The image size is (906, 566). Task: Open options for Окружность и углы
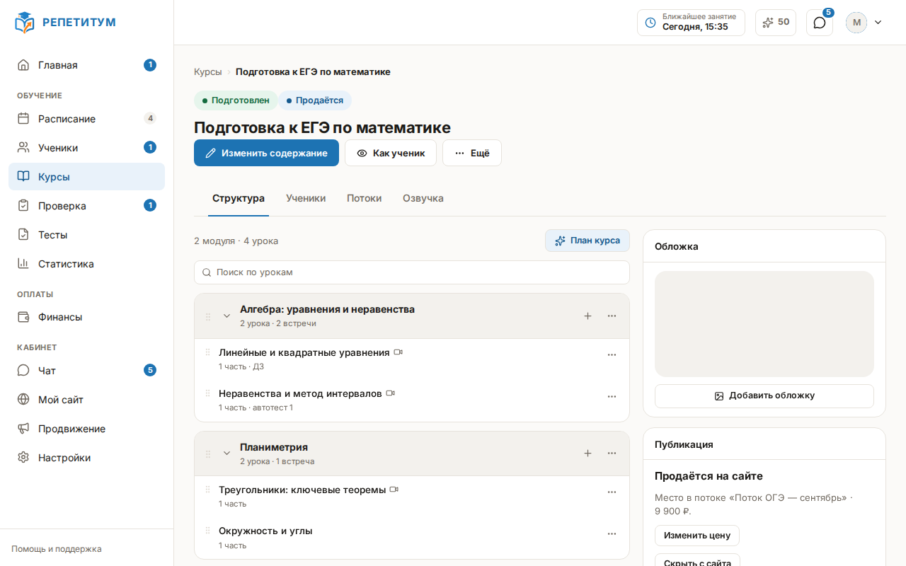[x=612, y=534]
